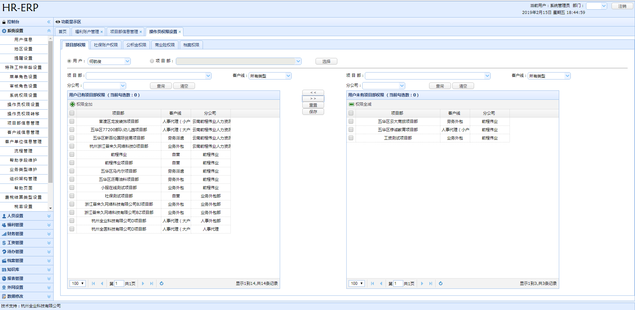Click the 保存 button

coord(313,112)
